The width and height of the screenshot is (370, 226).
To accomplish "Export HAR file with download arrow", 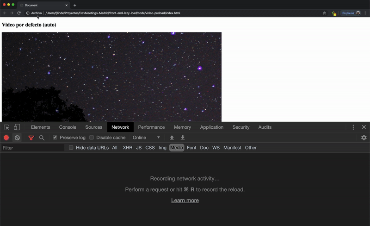I will tap(182, 138).
